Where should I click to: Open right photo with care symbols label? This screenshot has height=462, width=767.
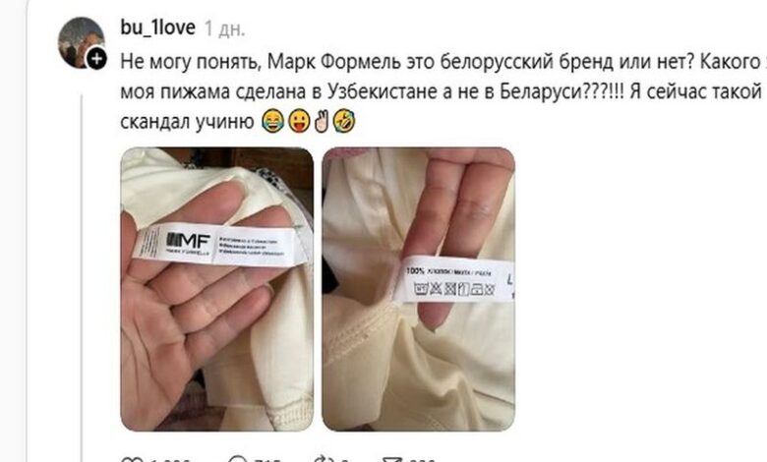418,289
